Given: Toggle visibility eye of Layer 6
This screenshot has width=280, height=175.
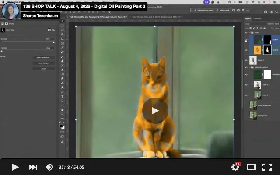Looking at the screenshot, I should tap(246, 50).
